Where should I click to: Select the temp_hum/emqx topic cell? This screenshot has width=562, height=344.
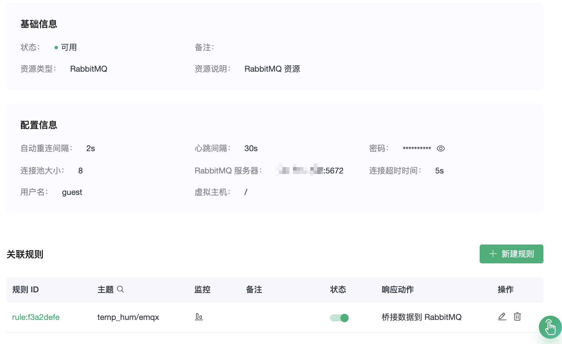click(128, 317)
